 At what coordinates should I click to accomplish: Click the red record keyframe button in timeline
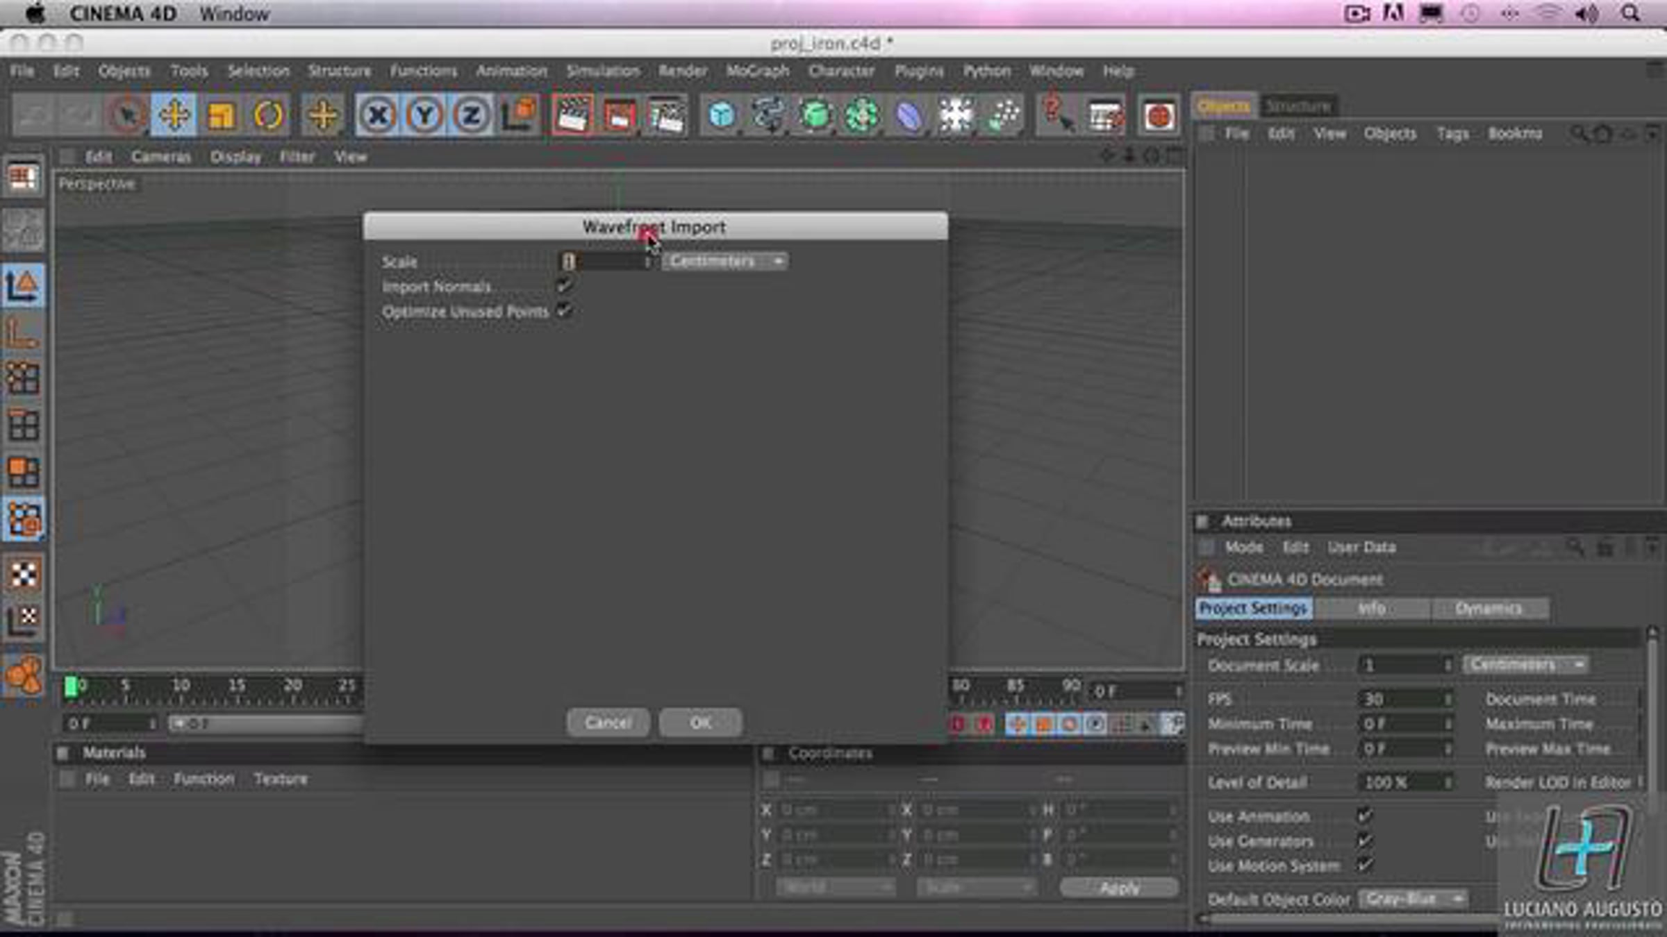coord(957,724)
